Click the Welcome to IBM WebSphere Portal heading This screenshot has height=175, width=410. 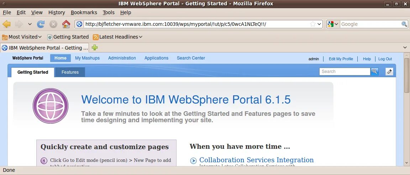(x=186, y=100)
